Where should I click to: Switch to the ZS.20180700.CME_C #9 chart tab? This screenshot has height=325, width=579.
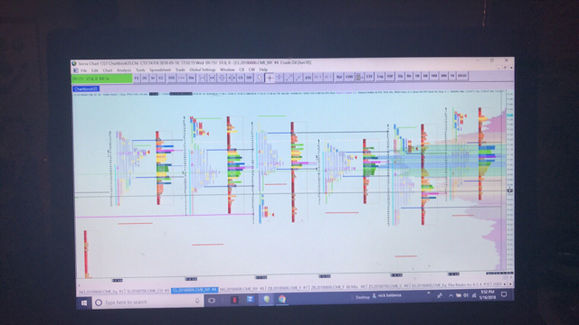pyautogui.click(x=388, y=286)
